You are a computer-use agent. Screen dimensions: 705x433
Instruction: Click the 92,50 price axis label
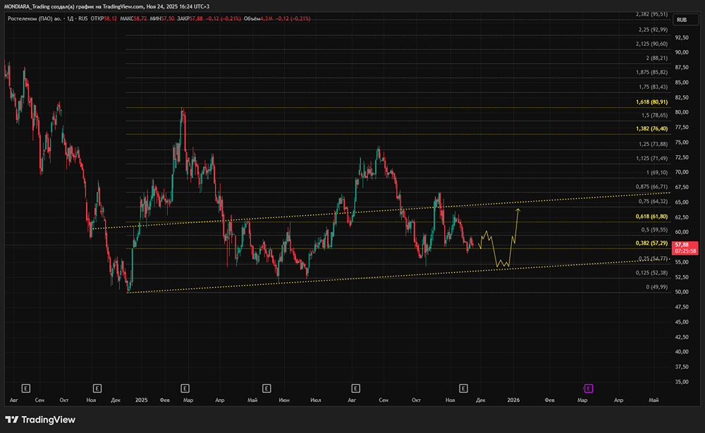(x=682, y=37)
